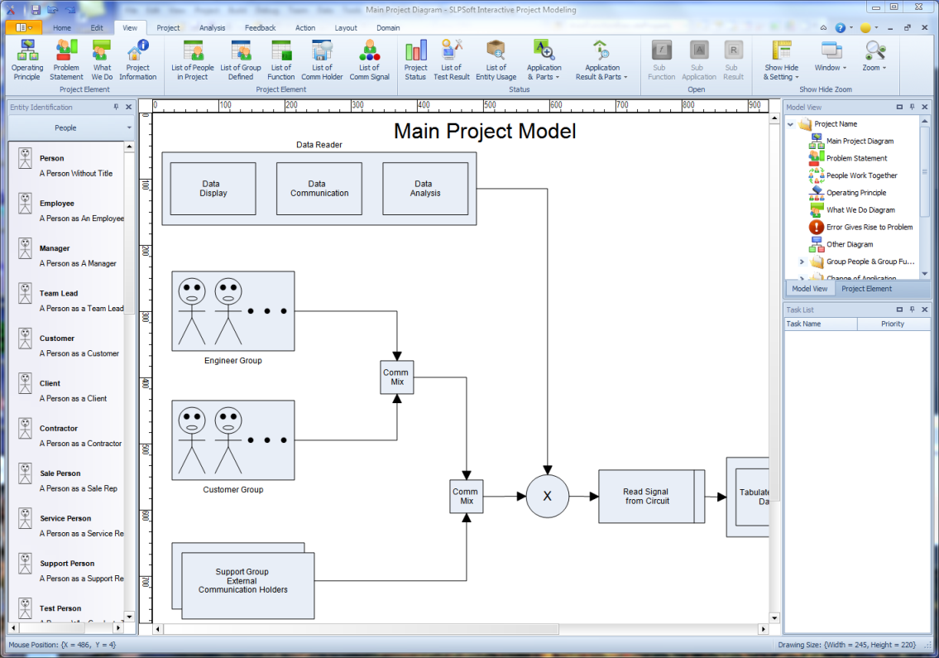This screenshot has height=658, width=939.
Task: Show List of Group Defined
Action: 241,60
